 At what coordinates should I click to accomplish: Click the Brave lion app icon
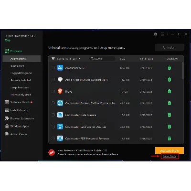pyautogui.click(x=60, y=91)
